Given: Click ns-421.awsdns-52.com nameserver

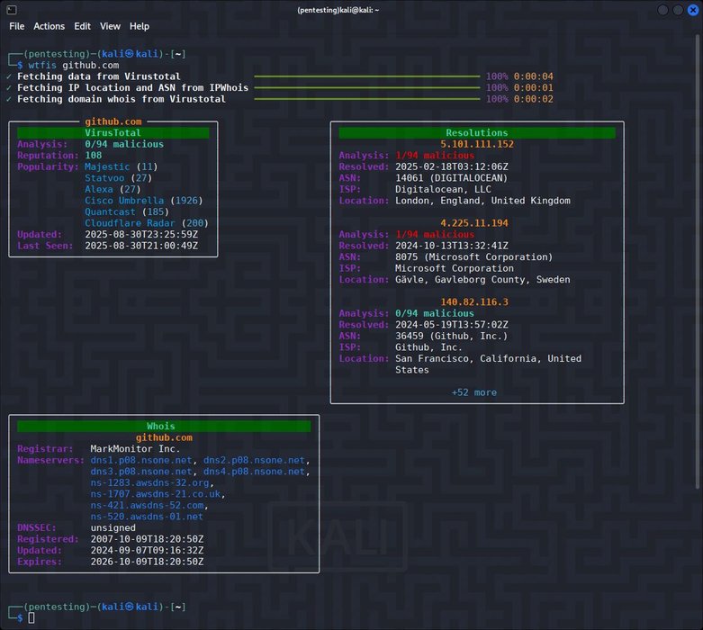Looking at the screenshot, I should (x=147, y=505).
